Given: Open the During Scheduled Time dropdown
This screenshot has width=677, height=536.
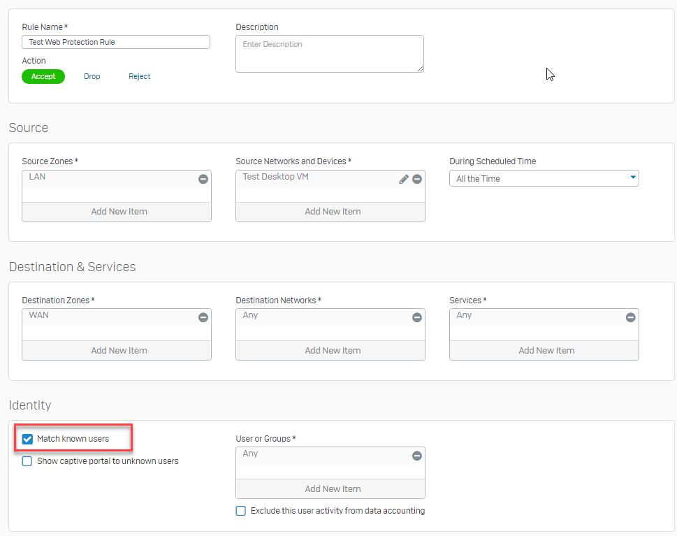Looking at the screenshot, I should (544, 178).
